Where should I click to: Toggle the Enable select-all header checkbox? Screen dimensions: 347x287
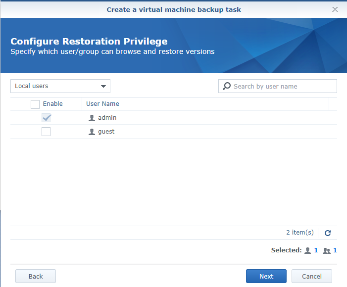[35, 104]
